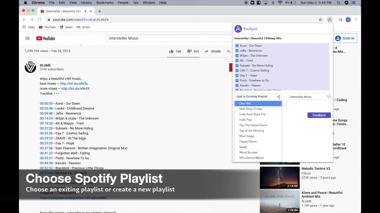Open macOS Spotlight search icon
Screen dimensions: 380x213
click(x=339, y=3)
